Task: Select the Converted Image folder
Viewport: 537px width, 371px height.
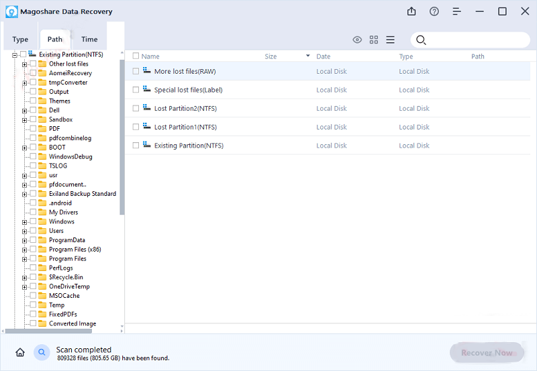Action: [72, 323]
